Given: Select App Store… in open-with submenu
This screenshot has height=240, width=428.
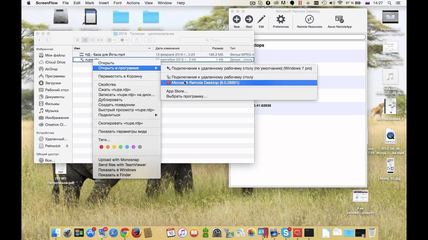Looking at the screenshot, I should 239,91.
